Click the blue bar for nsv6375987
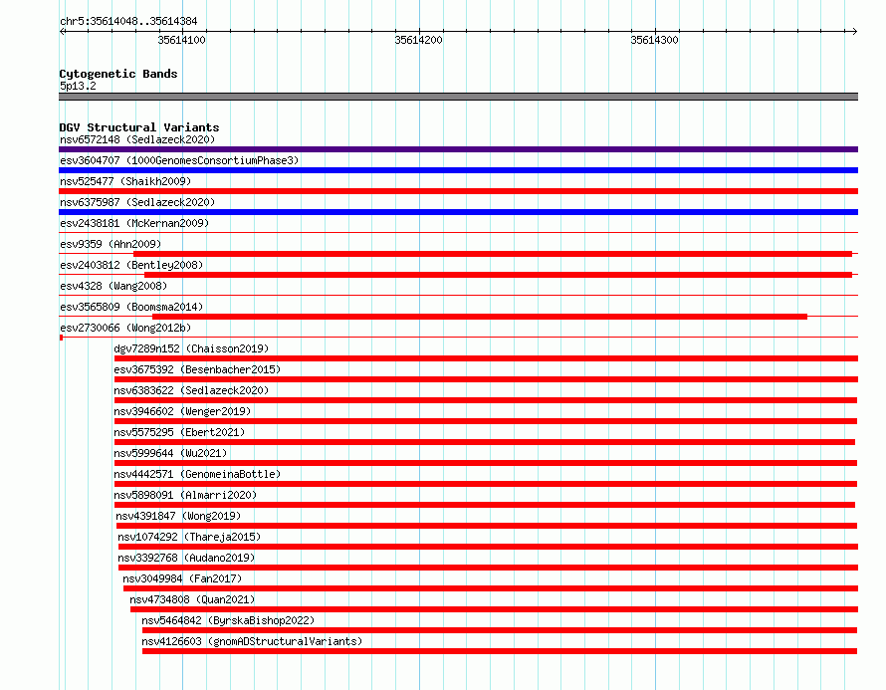Viewport: 886px width, 690px height. point(458,212)
